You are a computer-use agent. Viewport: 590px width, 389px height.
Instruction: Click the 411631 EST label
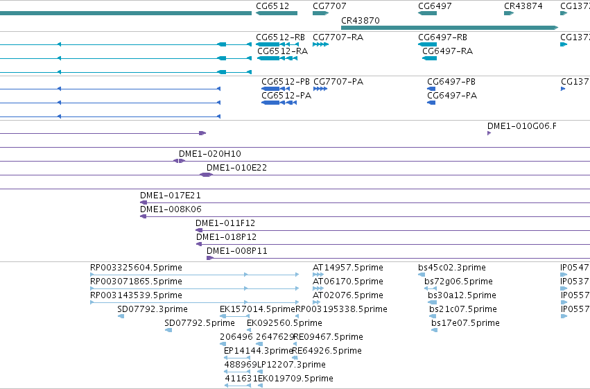(241, 379)
